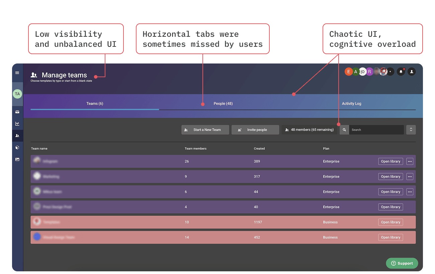
Task: Open library for the 9-member team
Action: click(x=390, y=176)
